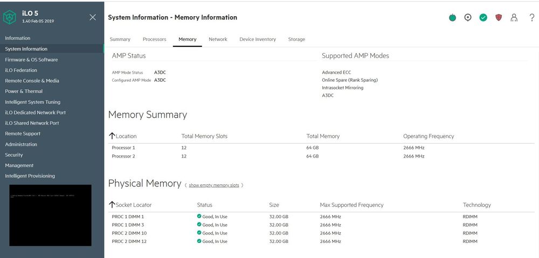Sort by Max Supported Frequency column
Screen dimensions: 539x258
point(351,205)
